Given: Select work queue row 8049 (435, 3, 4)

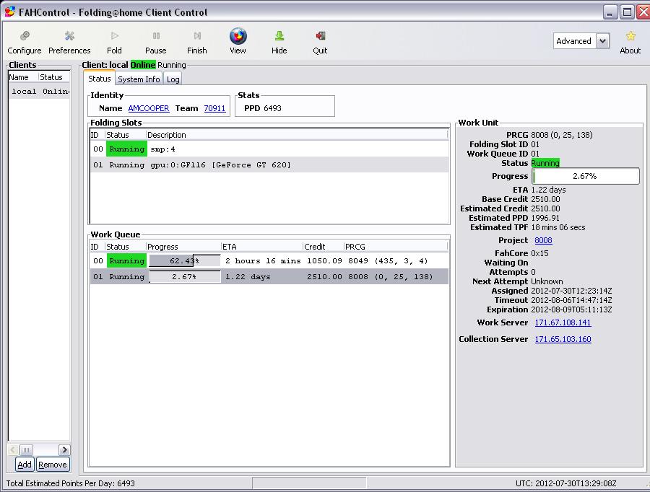Looking at the screenshot, I should coord(269,261).
